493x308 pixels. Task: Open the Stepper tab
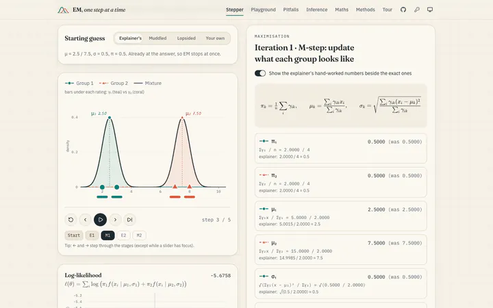(x=235, y=10)
